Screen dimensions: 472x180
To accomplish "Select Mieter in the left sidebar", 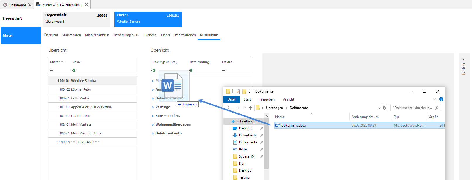I will click(x=21, y=35).
